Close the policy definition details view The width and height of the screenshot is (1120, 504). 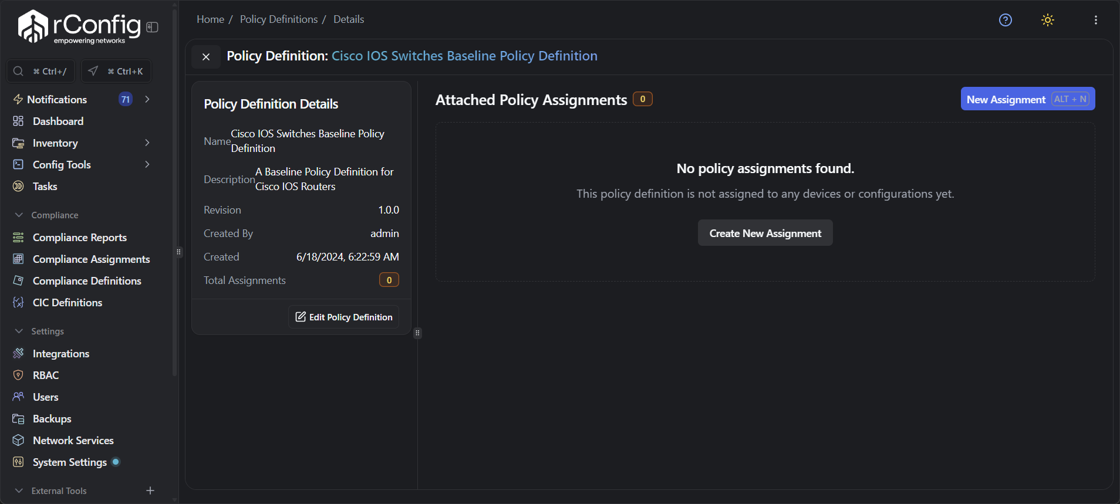pyautogui.click(x=206, y=57)
